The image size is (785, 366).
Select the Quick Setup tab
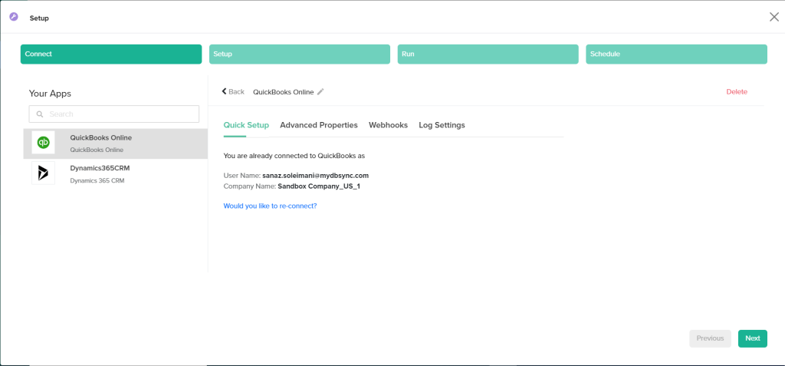[x=246, y=125]
